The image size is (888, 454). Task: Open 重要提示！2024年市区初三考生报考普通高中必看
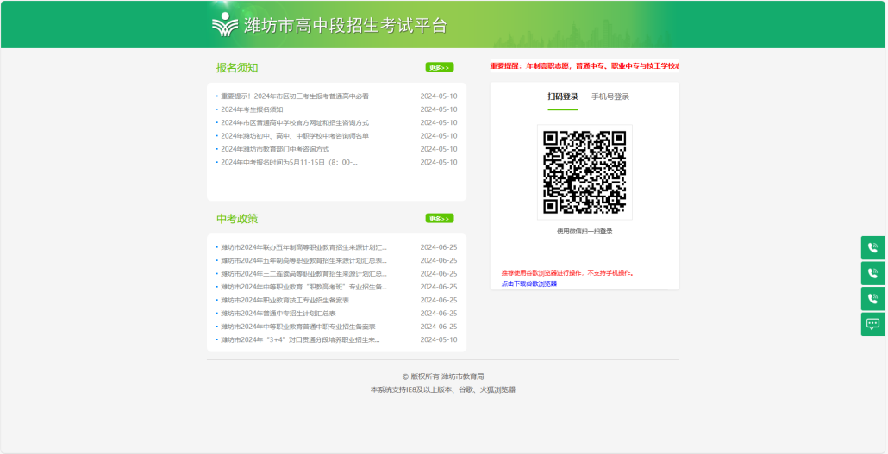(295, 96)
